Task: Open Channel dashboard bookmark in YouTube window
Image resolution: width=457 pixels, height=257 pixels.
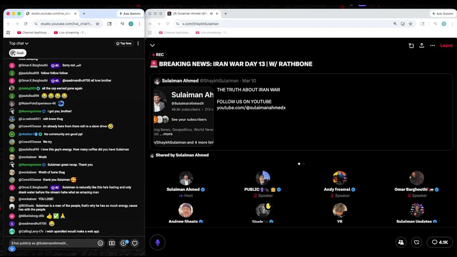Action: coord(33,32)
